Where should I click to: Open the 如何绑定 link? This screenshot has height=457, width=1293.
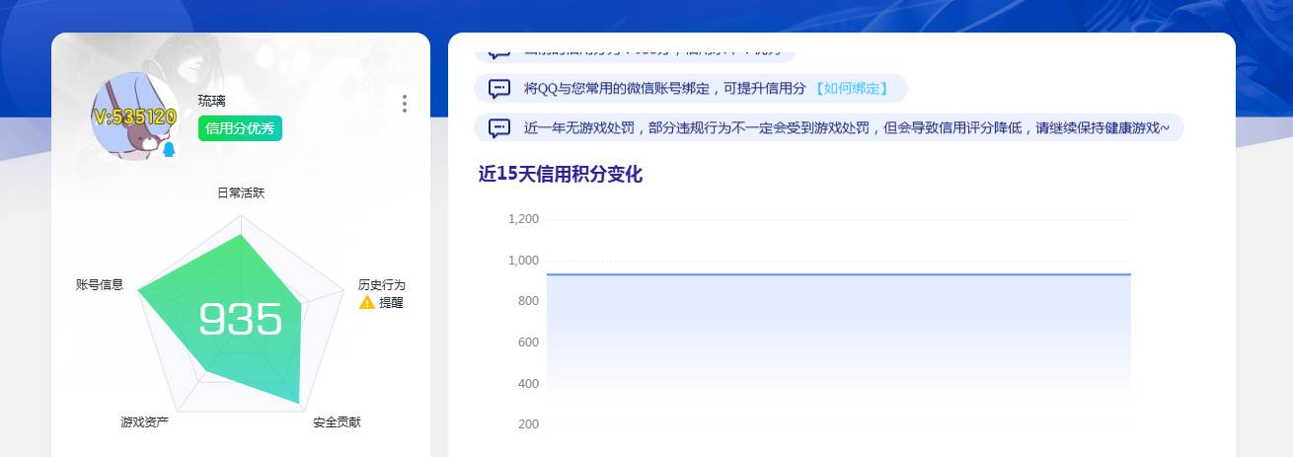click(x=851, y=89)
